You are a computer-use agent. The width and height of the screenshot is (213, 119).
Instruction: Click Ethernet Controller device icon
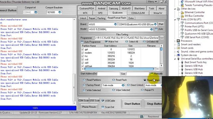(182, 13)
